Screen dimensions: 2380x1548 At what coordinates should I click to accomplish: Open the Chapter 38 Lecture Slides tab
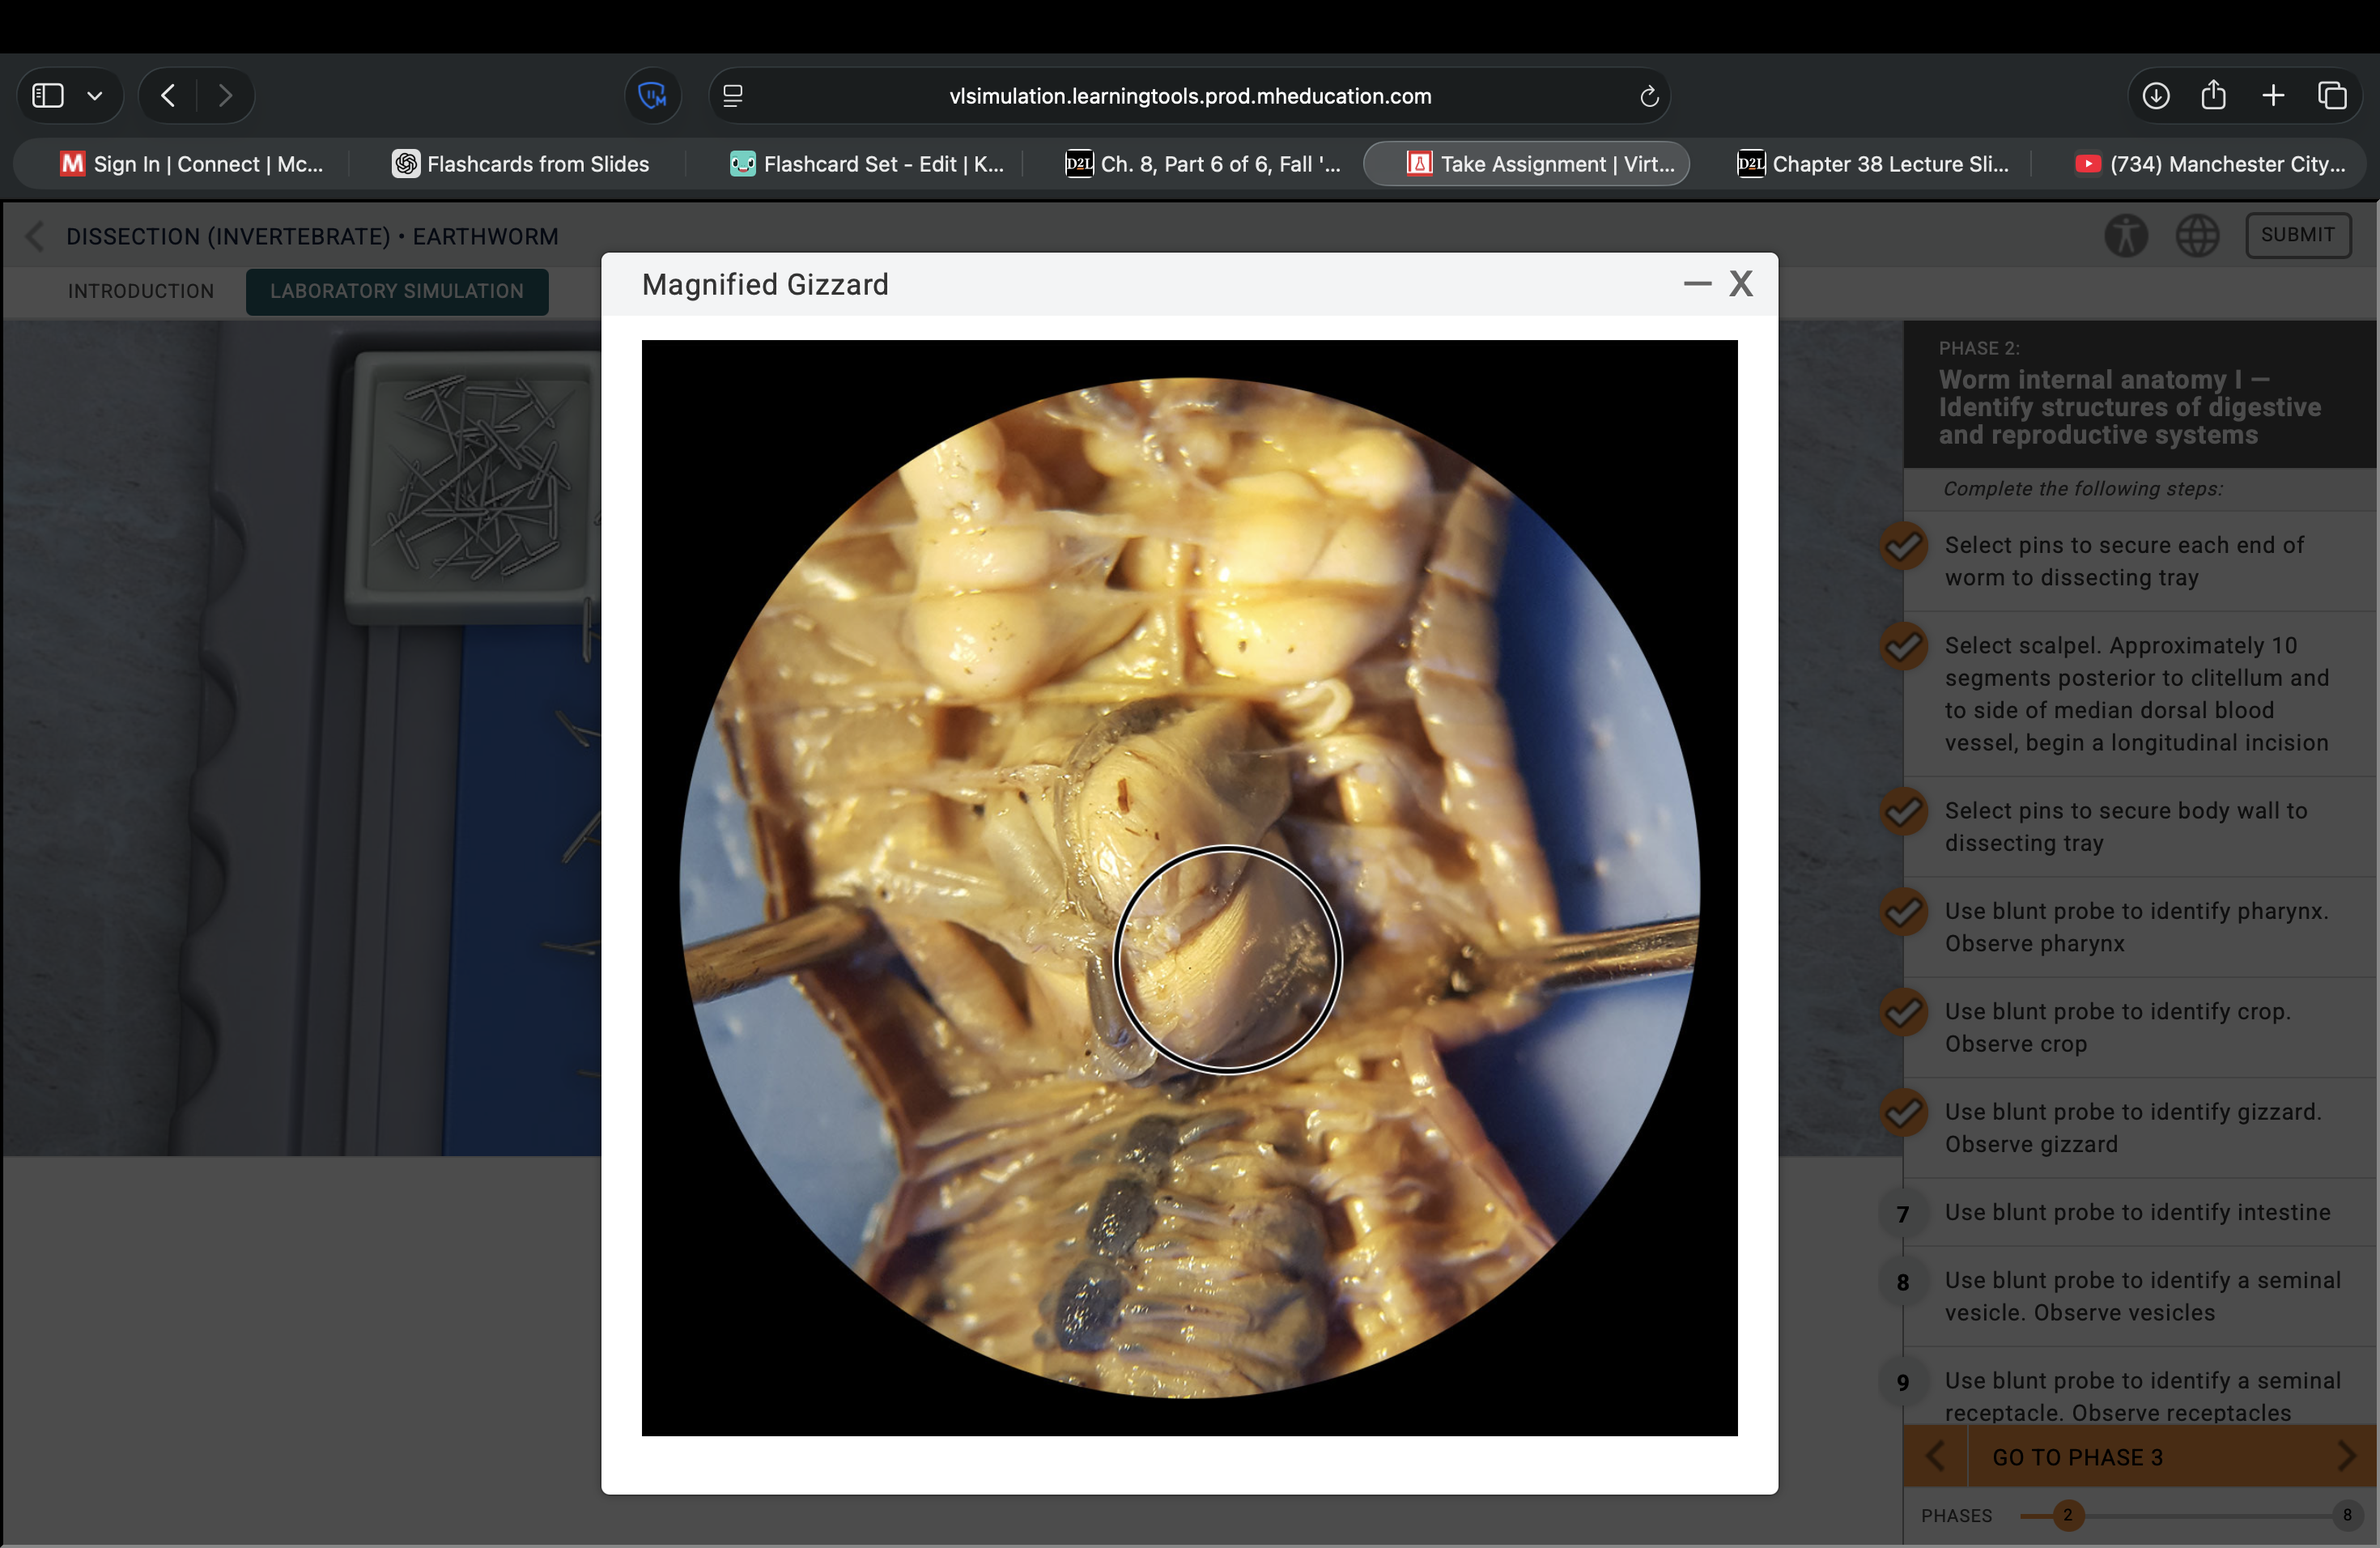(1873, 164)
